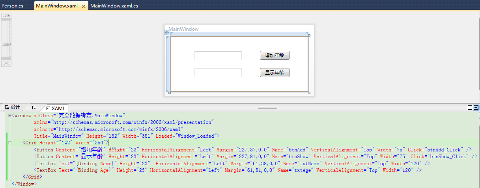The width and height of the screenshot is (480, 188).
Task: Click the Grid Height="142" code line
Action: [65, 143]
